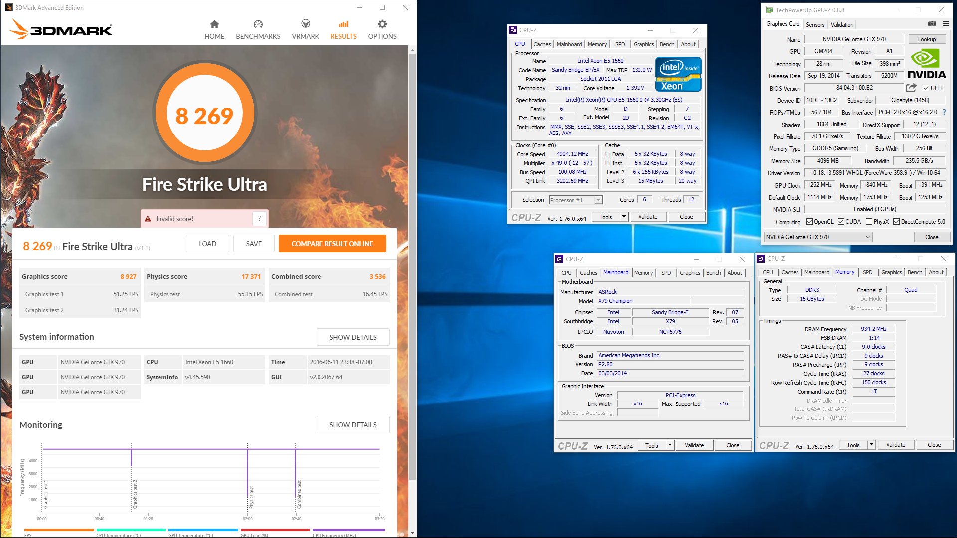Image resolution: width=957 pixels, height=538 pixels.
Task: Click the 3DMark title bar app icon
Action: [9, 7]
